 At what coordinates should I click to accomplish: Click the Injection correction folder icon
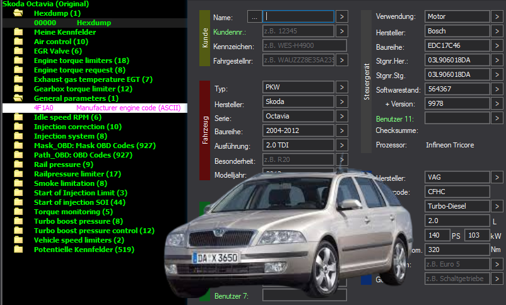click(18, 127)
